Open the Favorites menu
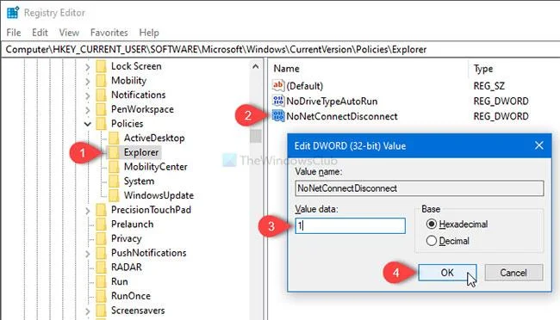The width and height of the screenshot is (560, 320). [109, 33]
